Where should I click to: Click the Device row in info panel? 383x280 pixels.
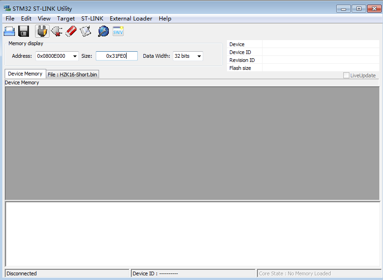303,44
